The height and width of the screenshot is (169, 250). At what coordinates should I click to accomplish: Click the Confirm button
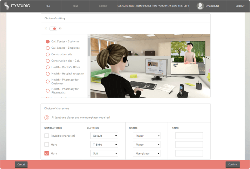(232, 164)
